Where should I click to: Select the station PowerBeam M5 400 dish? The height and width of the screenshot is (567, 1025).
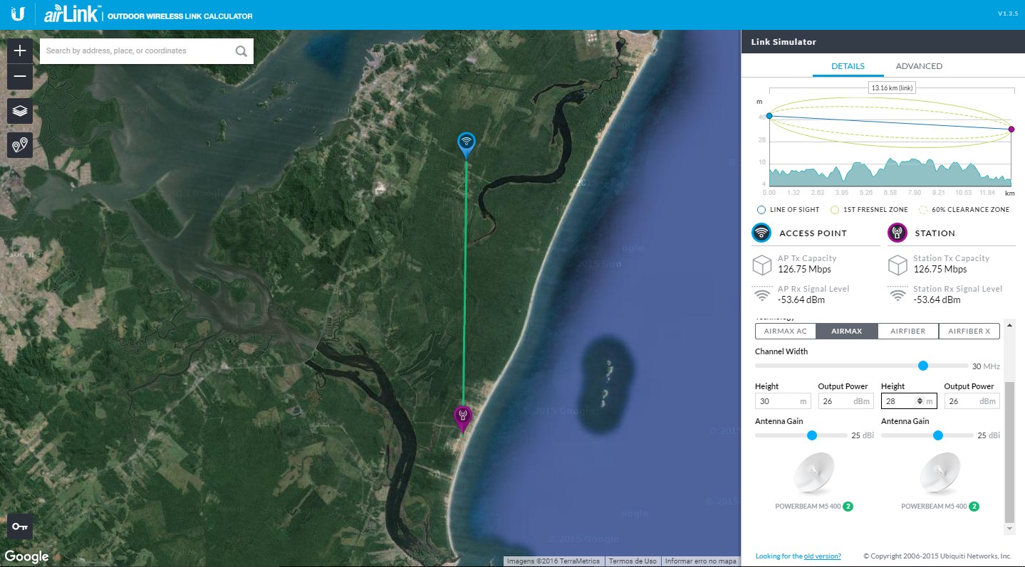click(940, 473)
